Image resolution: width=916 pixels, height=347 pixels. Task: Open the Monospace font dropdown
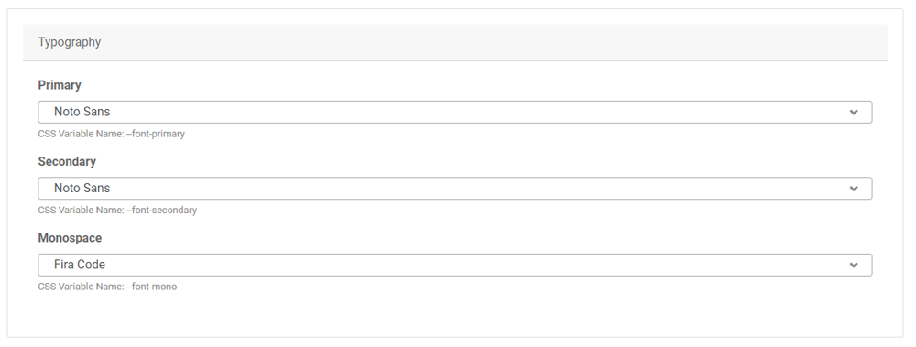tap(455, 265)
